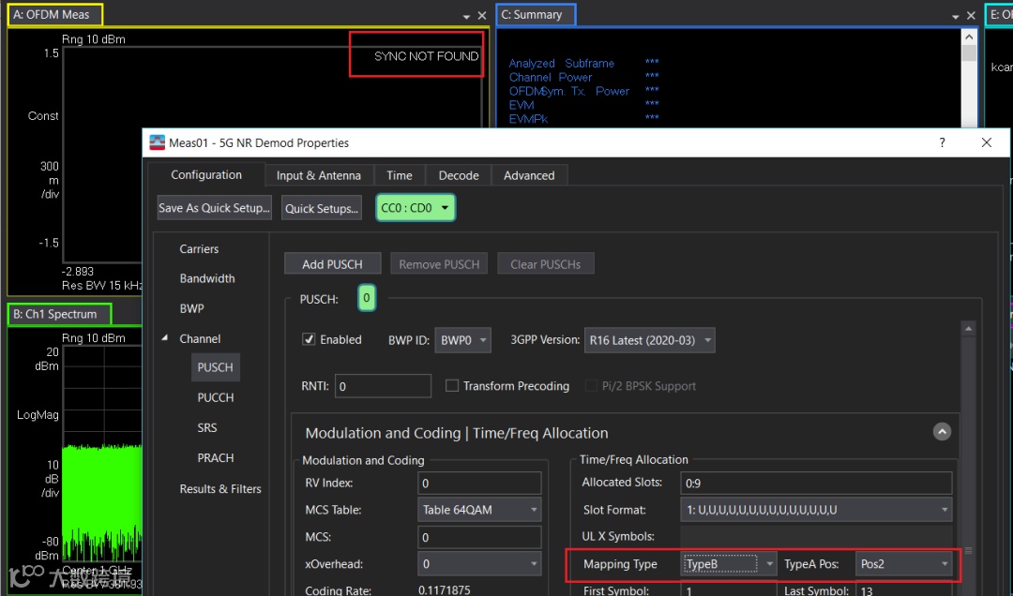Open the Input & Antenna tab
The height and width of the screenshot is (596, 1013).
click(x=319, y=175)
